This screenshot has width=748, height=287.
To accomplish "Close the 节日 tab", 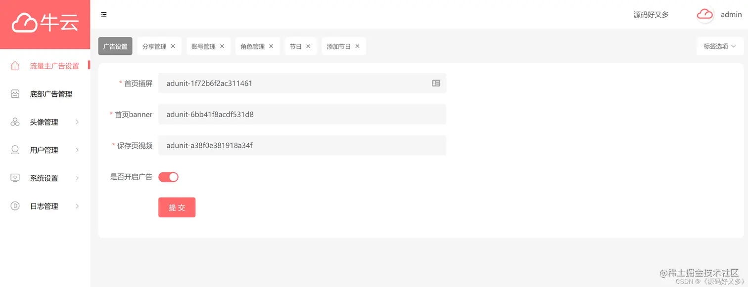I will [x=308, y=46].
